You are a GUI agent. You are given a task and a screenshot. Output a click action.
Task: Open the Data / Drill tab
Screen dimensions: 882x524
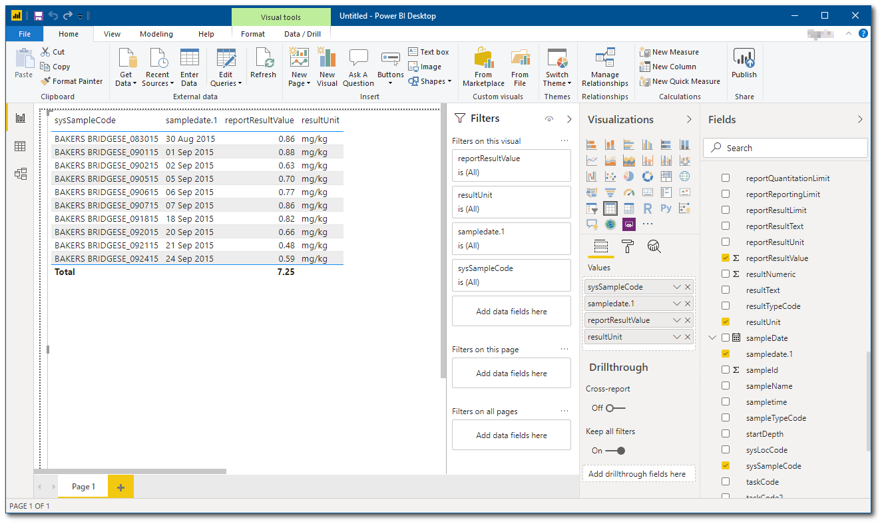point(302,33)
